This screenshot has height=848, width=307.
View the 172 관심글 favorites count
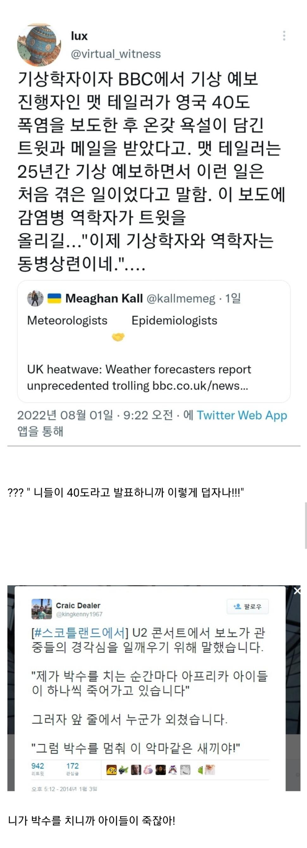point(72,769)
